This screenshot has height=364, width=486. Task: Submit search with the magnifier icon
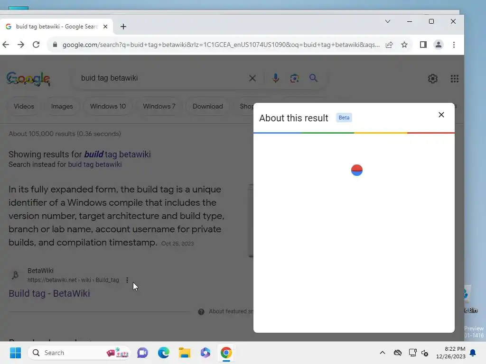click(x=313, y=78)
